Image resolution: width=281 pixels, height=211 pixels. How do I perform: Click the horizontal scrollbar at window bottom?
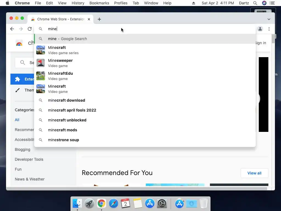pyautogui.click(x=137, y=189)
